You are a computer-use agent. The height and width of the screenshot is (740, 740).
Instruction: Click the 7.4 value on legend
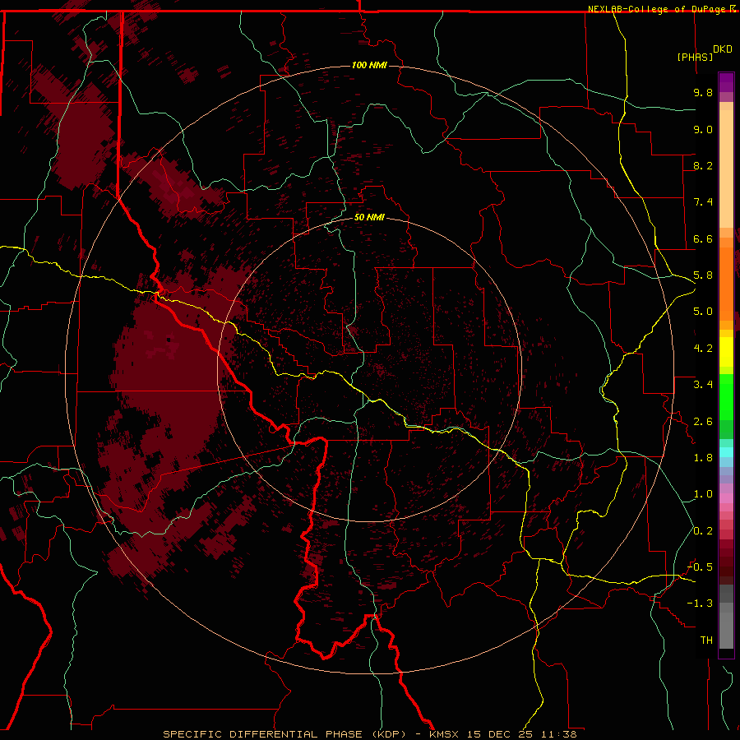click(x=703, y=202)
